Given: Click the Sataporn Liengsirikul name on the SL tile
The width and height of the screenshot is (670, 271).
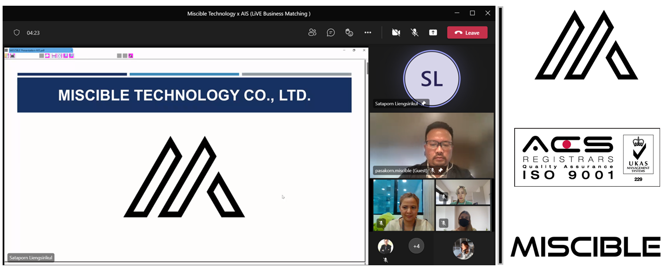Looking at the screenshot, I should [x=396, y=104].
